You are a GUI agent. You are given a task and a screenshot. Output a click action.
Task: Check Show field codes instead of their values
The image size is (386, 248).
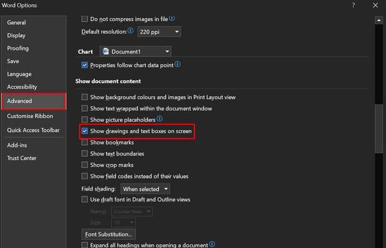pos(84,176)
